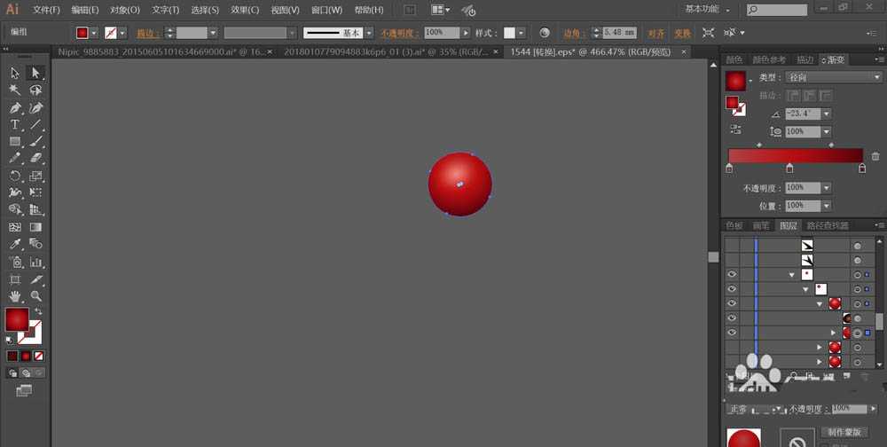
Task: Click the large fill swatch in toolbox
Action: pyautogui.click(x=17, y=319)
